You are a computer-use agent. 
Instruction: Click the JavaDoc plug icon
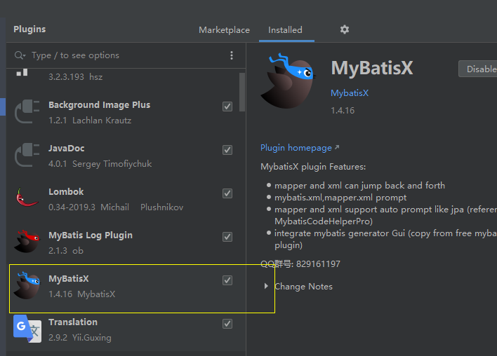point(27,155)
